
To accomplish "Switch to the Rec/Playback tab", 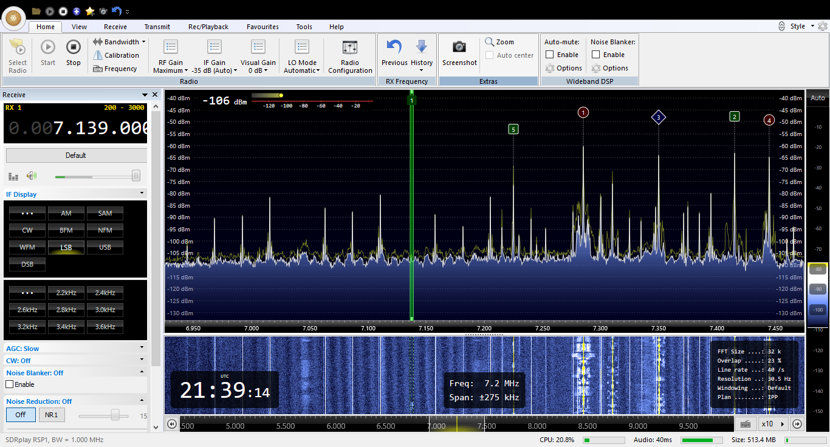I will (208, 27).
